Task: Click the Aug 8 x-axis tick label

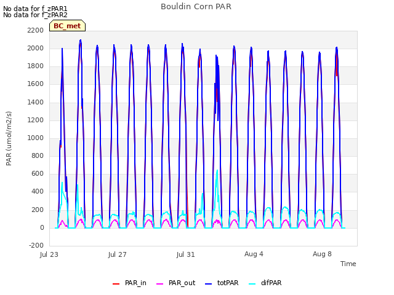Action: (x=322, y=254)
